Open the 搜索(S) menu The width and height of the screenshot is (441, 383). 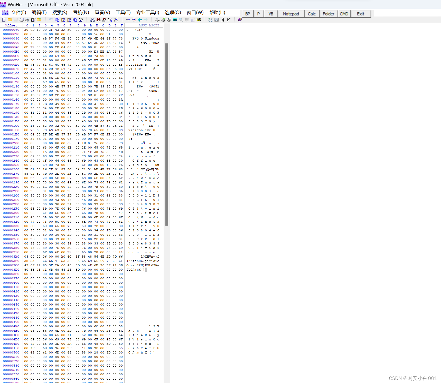60,13
